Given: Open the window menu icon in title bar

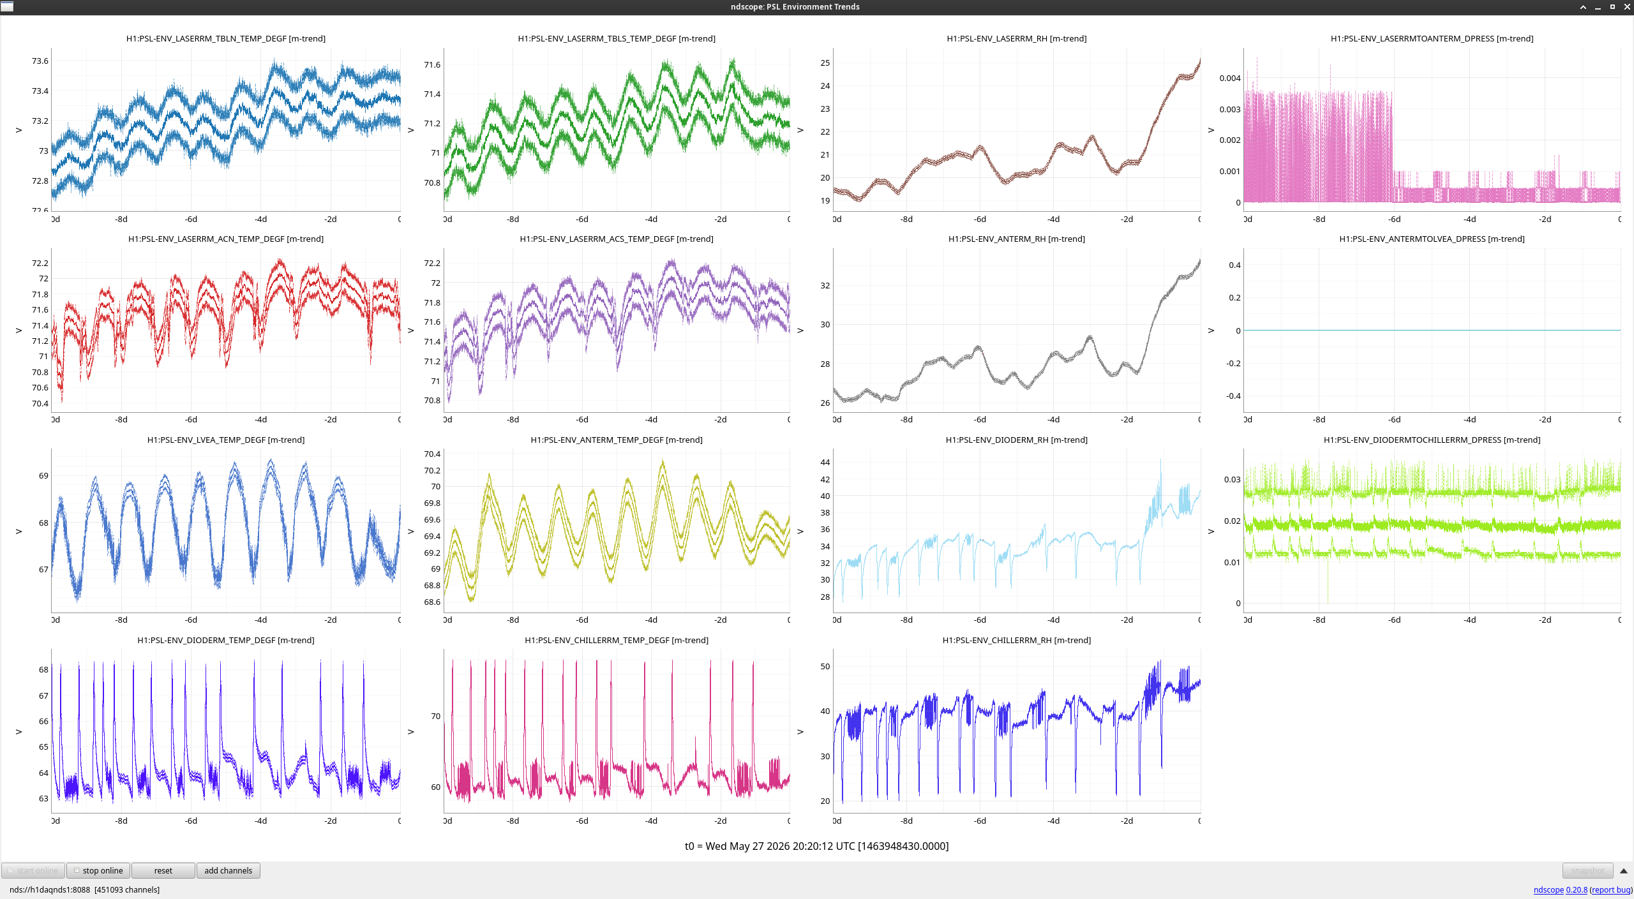Looking at the screenshot, I should tap(7, 7).
